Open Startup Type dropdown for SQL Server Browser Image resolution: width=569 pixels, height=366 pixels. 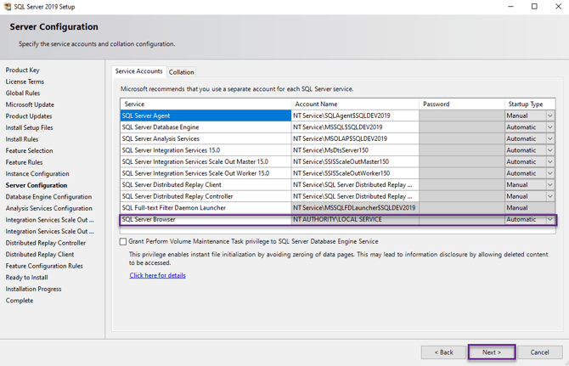tap(549, 219)
